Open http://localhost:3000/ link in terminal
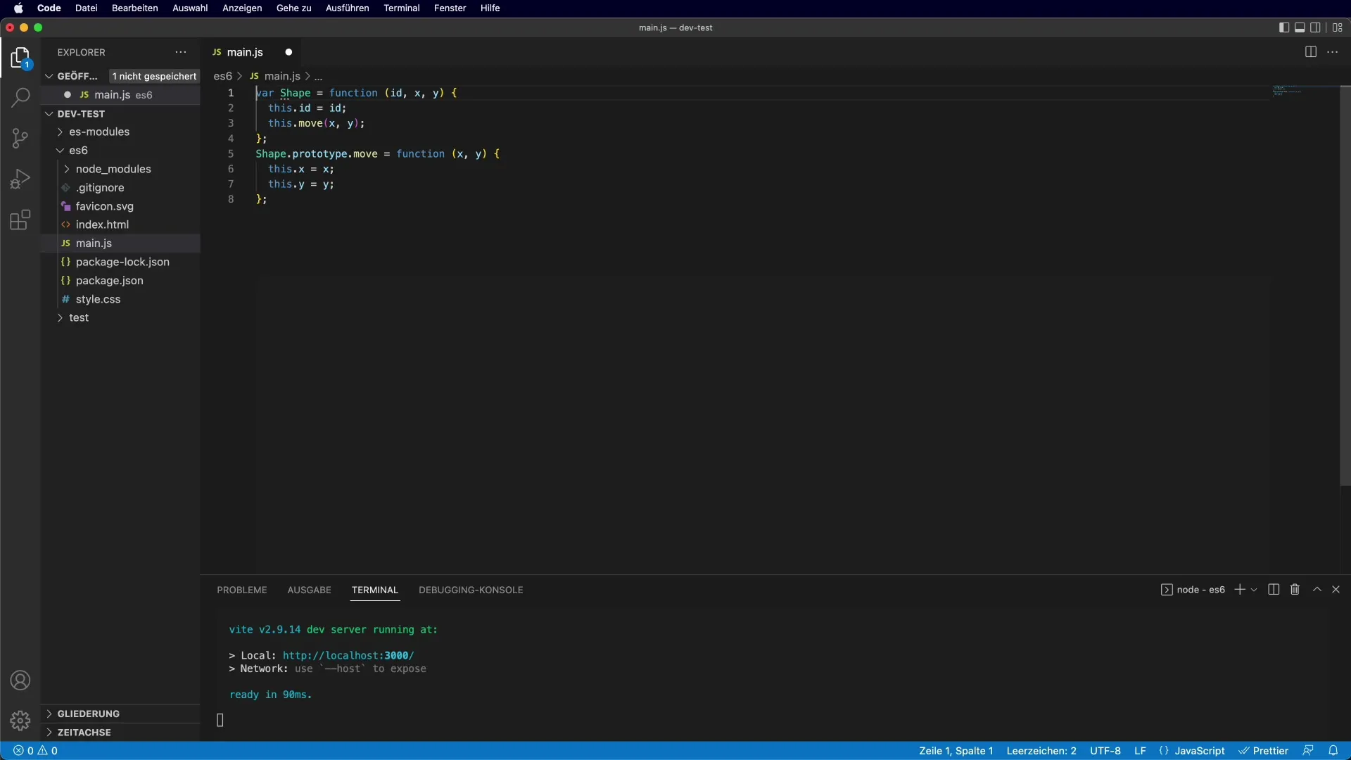Image resolution: width=1351 pixels, height=760 pixels. pyautogui.click(x=348, y=655)
